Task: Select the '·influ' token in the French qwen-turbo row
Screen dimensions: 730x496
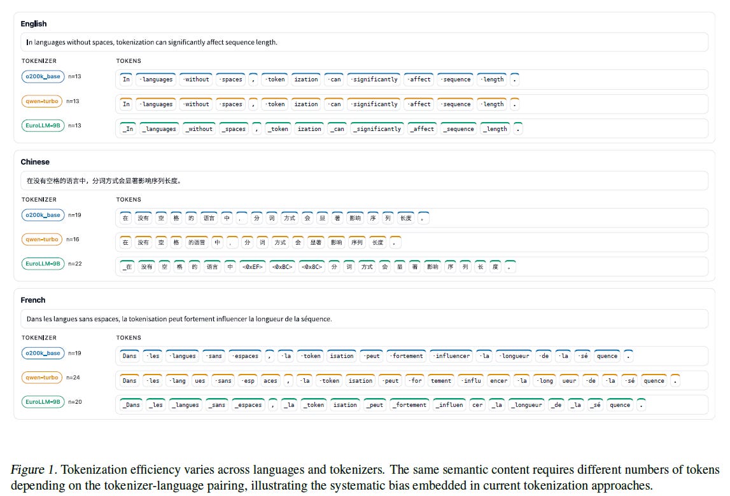Action: click(471, 381)
